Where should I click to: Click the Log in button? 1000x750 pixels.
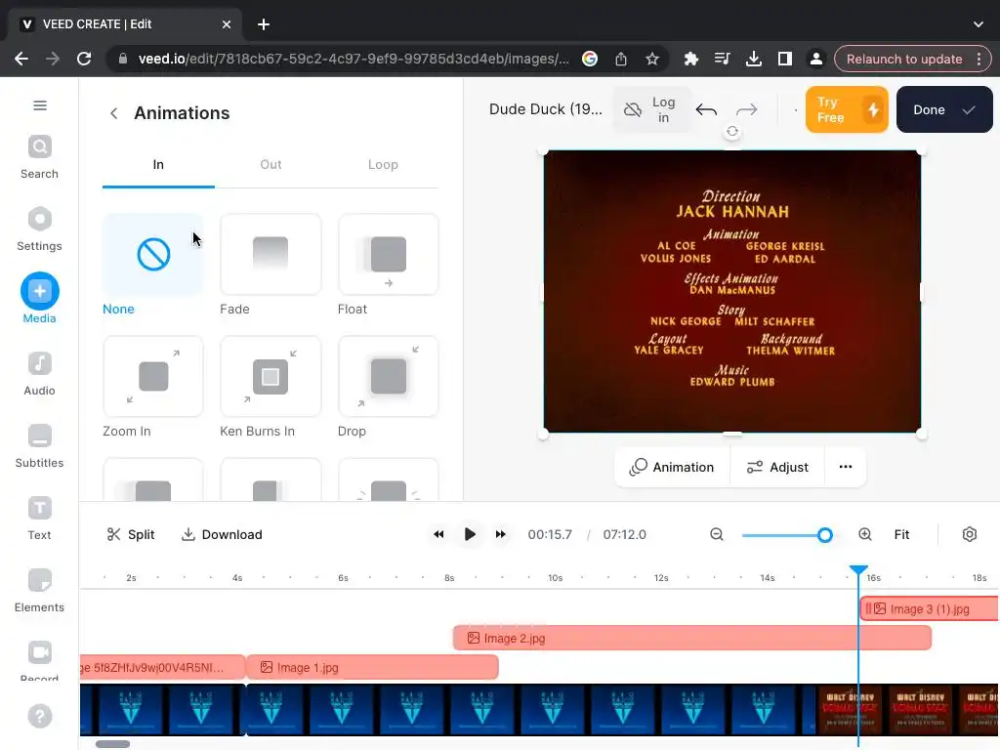[651, 109]
